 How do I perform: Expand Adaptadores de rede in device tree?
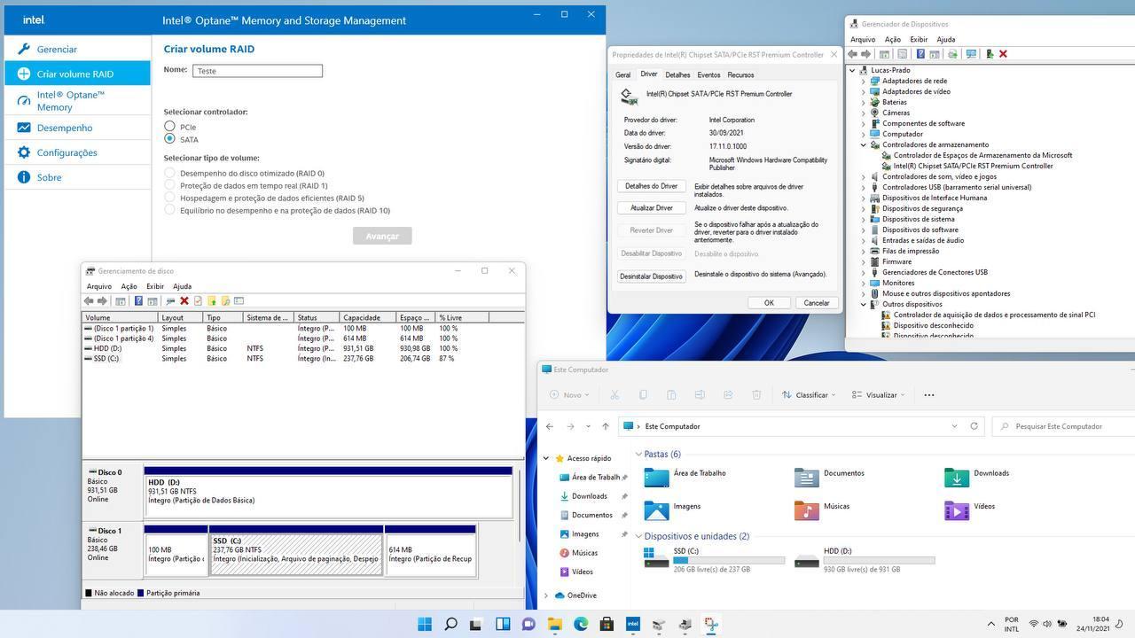click(x=863, y=81)
